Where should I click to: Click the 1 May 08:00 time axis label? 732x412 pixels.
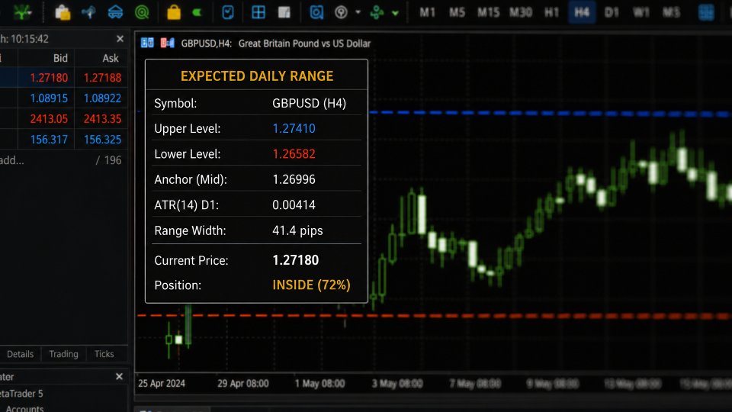tap(319, 384)
